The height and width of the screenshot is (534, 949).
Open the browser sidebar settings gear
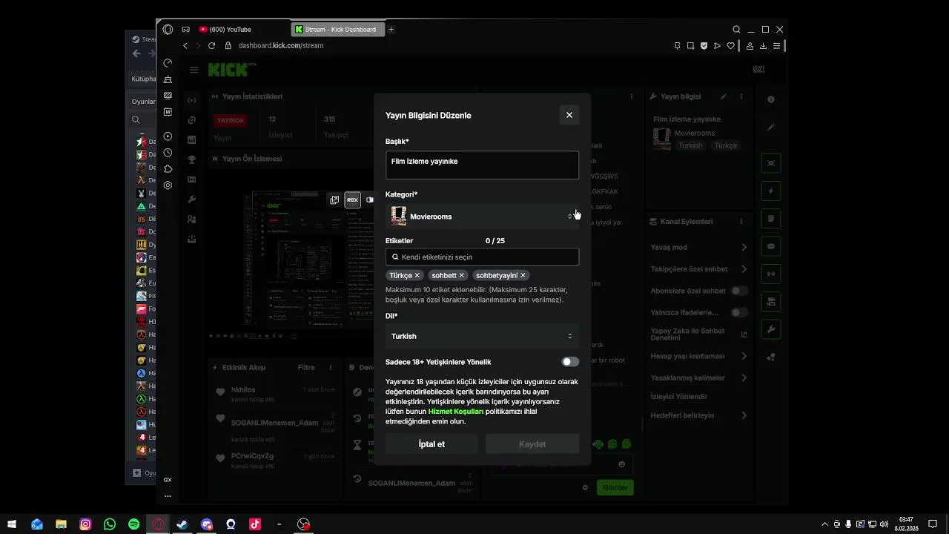(x=168, y=185)
